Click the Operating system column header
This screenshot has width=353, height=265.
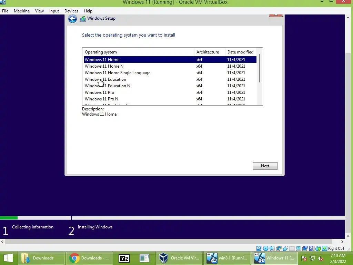[138, 52]
